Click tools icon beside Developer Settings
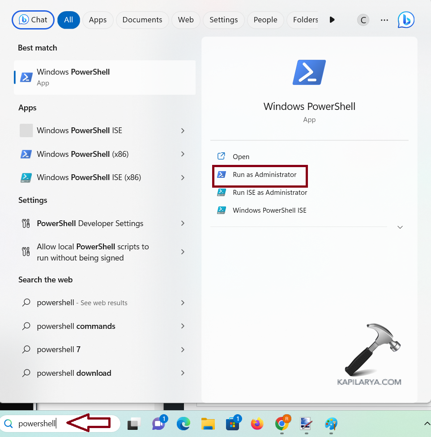The image size is (431, 437). pyautogui.click(x=26, y=223)
